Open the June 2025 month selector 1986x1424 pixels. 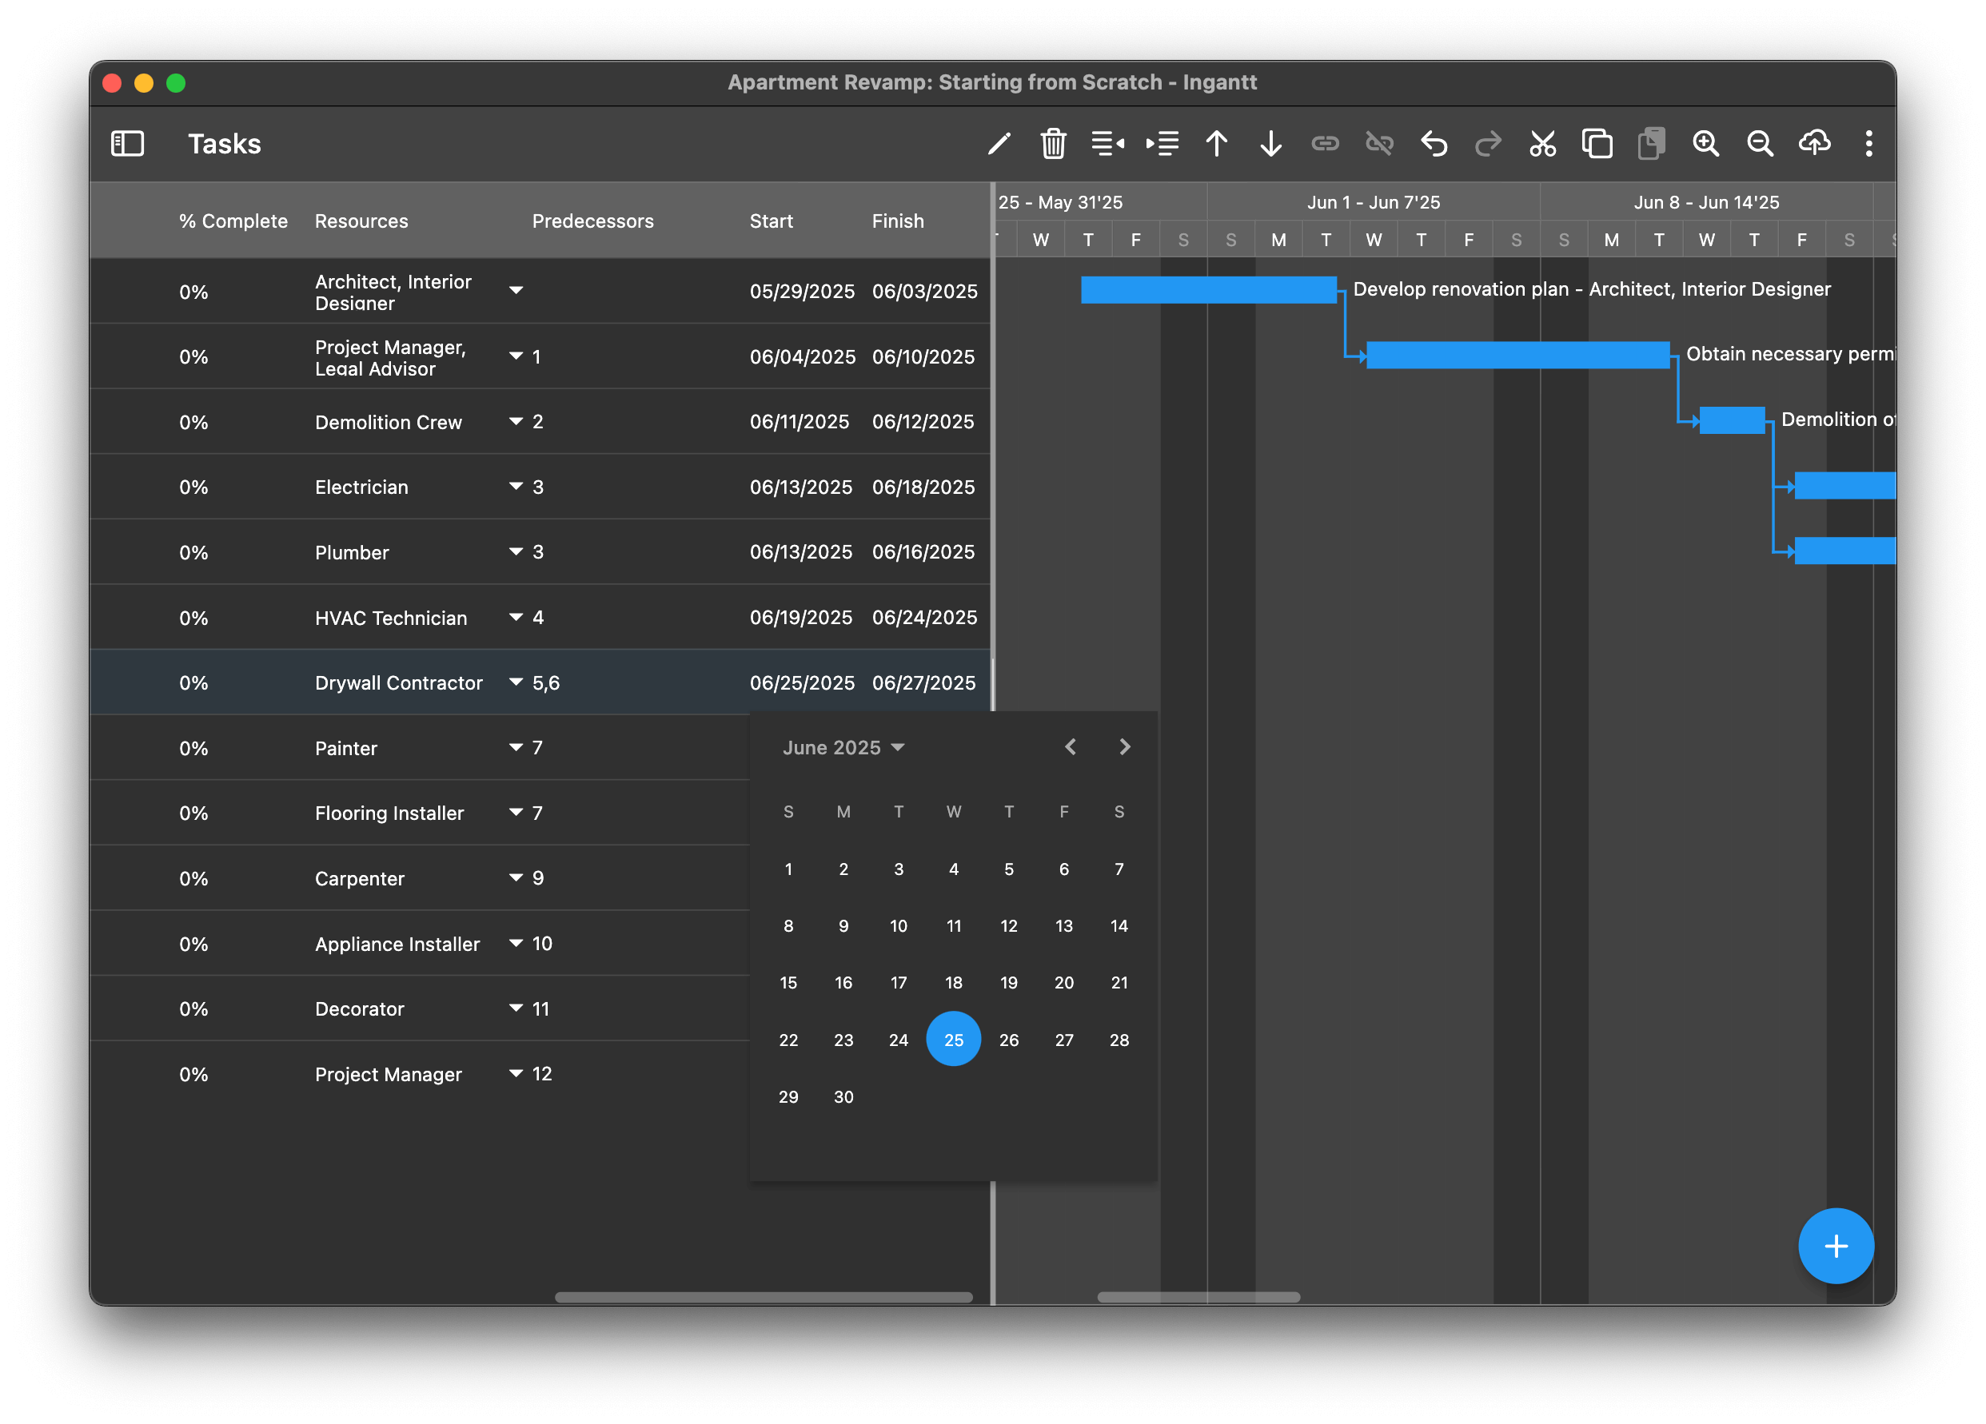point(843,747)
